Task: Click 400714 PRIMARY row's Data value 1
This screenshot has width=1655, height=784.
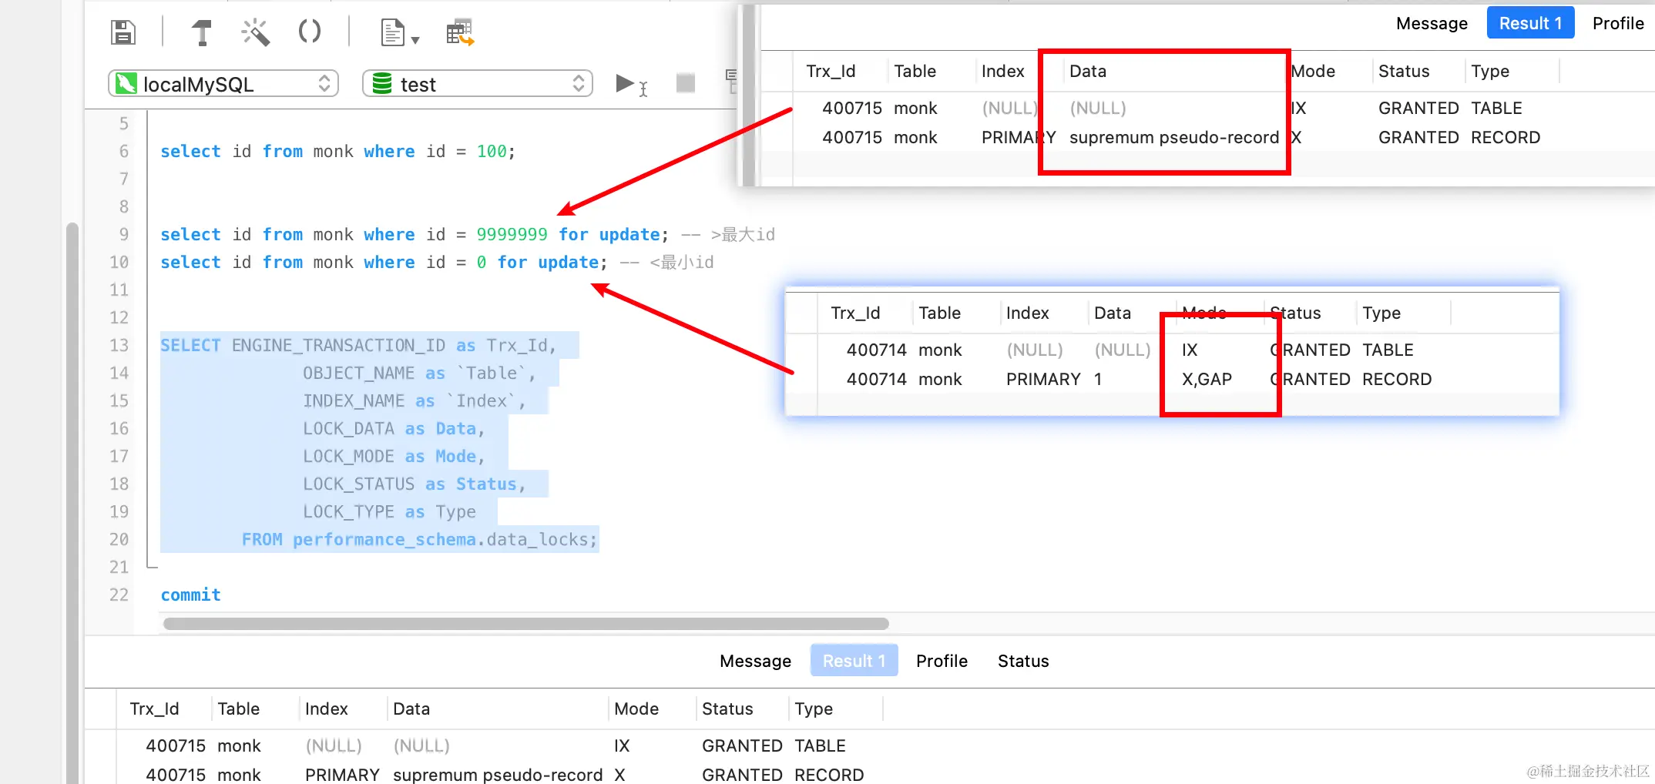Action: tap(1098, 379)
